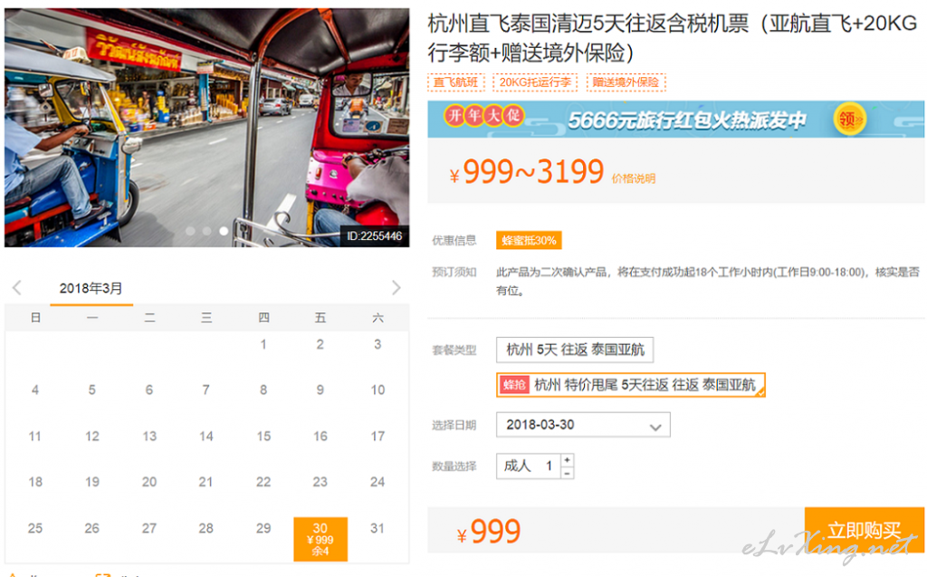Viewport: 927px width, 577px height.
Task: Click the 直飞航班 tag
Action: 456,82
